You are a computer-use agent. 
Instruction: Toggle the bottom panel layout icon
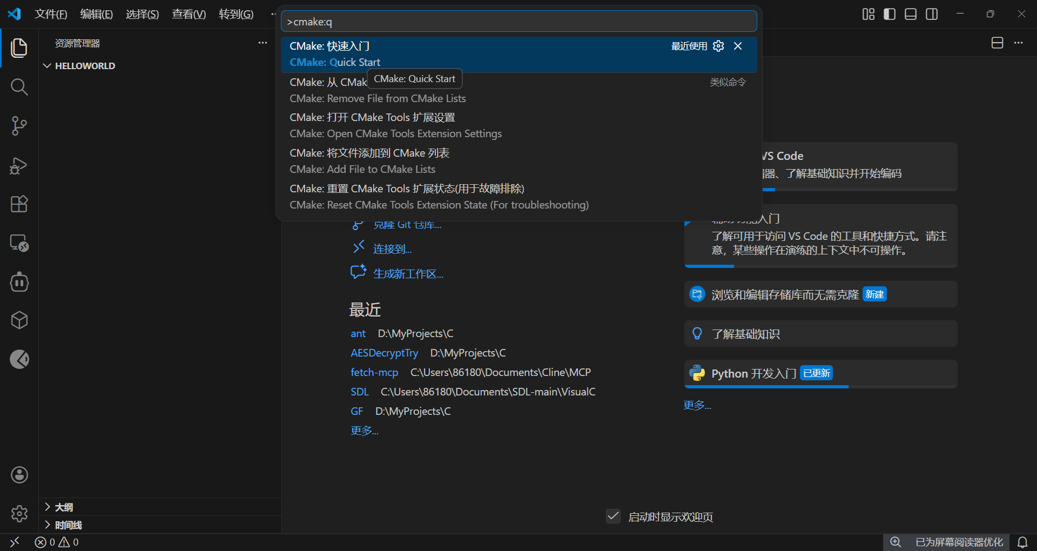911,14
